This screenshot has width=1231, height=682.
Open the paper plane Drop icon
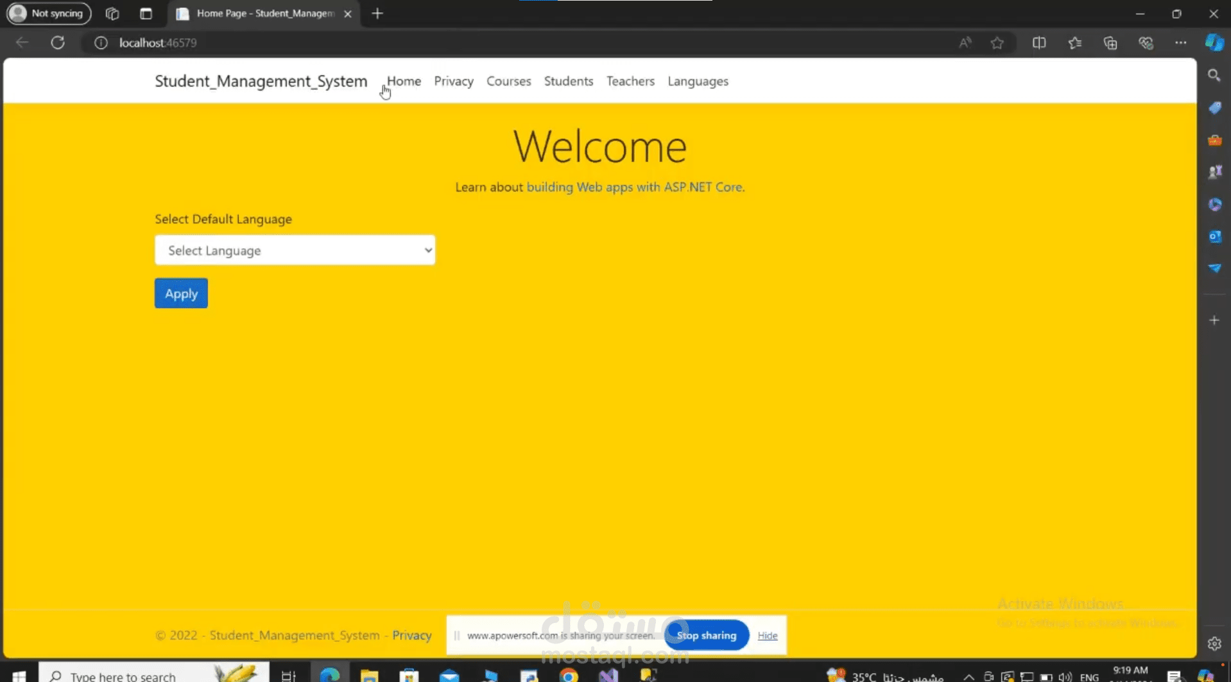[1214, 268]
